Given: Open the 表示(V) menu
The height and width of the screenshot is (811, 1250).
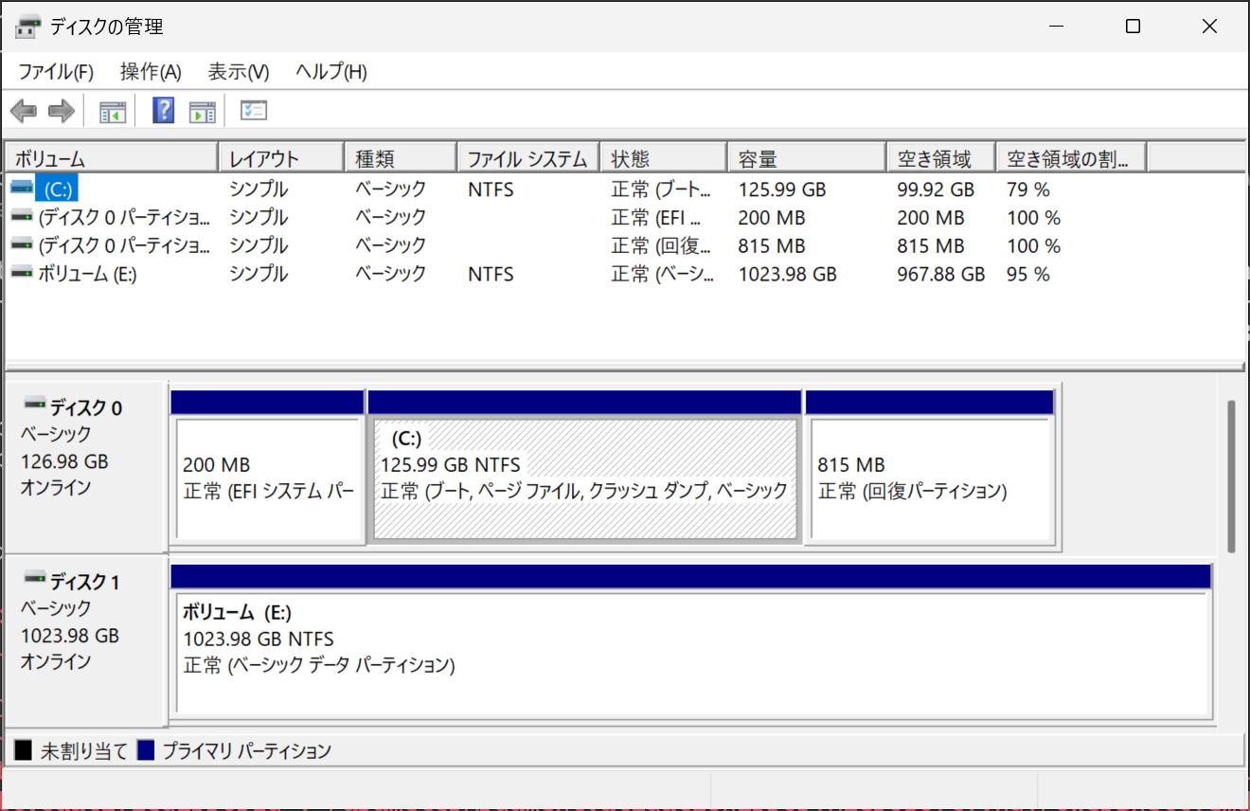Looking at the screenshot, I should point(239,72).
